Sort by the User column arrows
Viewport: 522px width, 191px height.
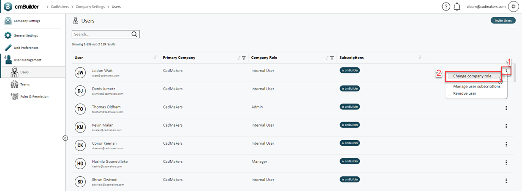[155, 58]
